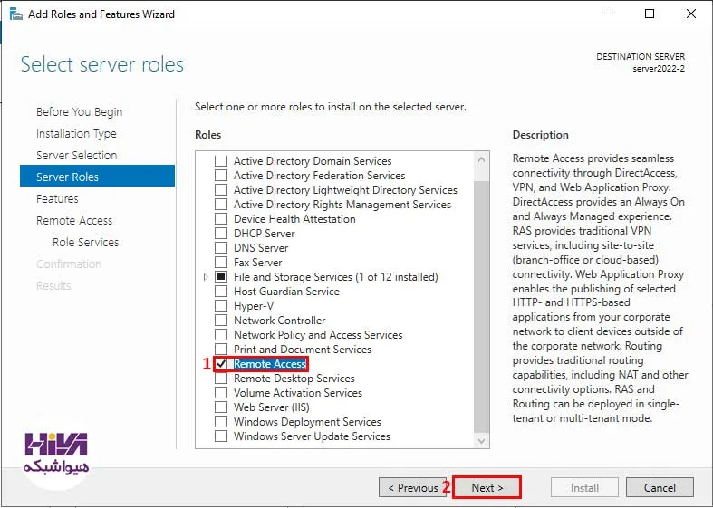Viewport: 713px width, 508px height.
Task: Select the Remote Access role label
Action: coord(270,364)
